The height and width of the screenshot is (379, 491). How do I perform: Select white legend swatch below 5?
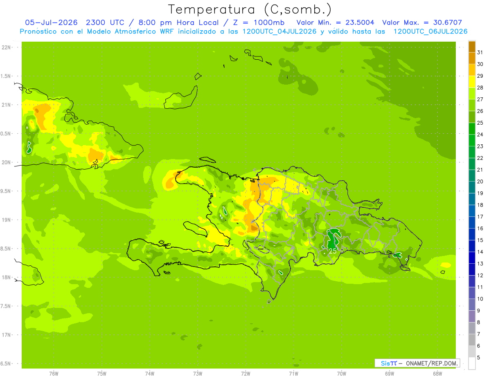[472, 363]
